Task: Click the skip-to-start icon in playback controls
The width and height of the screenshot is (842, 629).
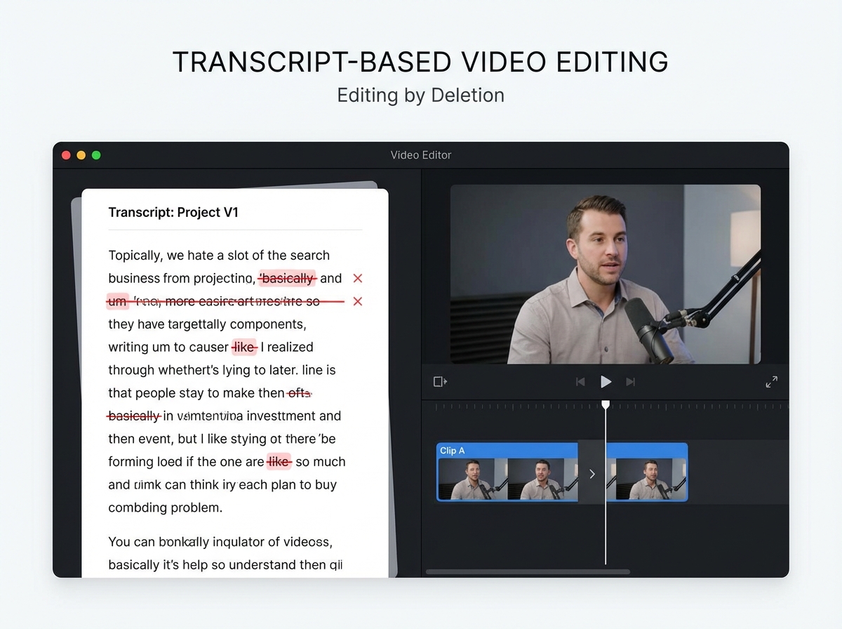Action: (580, 381)
